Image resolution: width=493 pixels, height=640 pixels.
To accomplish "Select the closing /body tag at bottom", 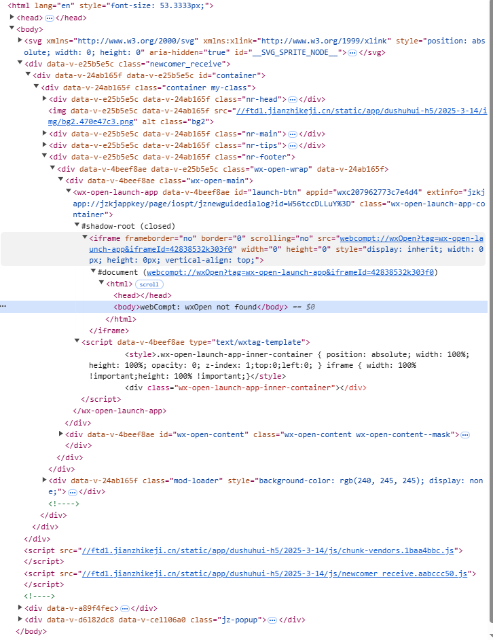I will click(31, 631).
